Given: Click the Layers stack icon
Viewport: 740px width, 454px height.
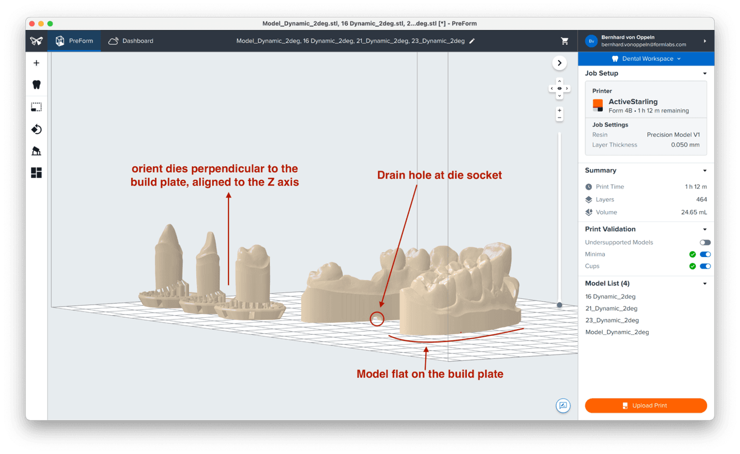Looking at the screenshot, I should tap(589, 200).
